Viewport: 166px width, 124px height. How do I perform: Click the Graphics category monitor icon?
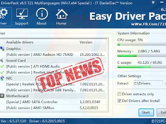click(x=2, y=49)
